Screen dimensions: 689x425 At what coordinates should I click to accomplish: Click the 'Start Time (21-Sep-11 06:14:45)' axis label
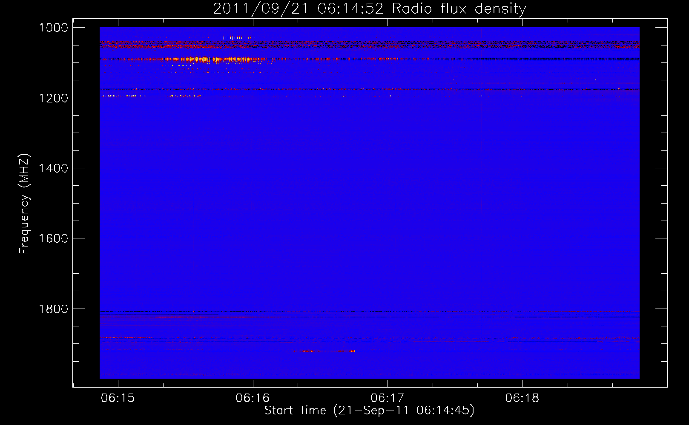[369, 411]
